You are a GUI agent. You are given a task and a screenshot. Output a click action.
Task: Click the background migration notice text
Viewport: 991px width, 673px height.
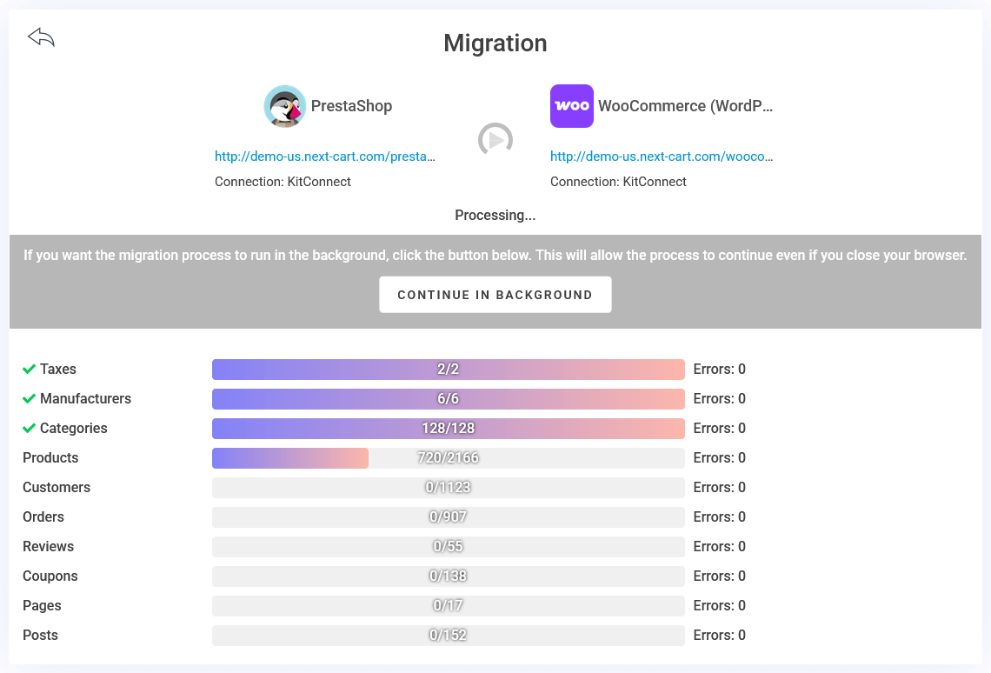click(x=495, y=256)
